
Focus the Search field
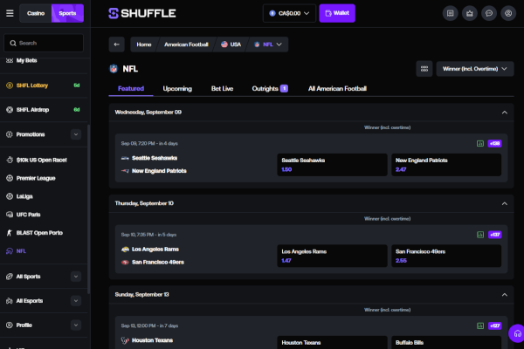(44, 43)
